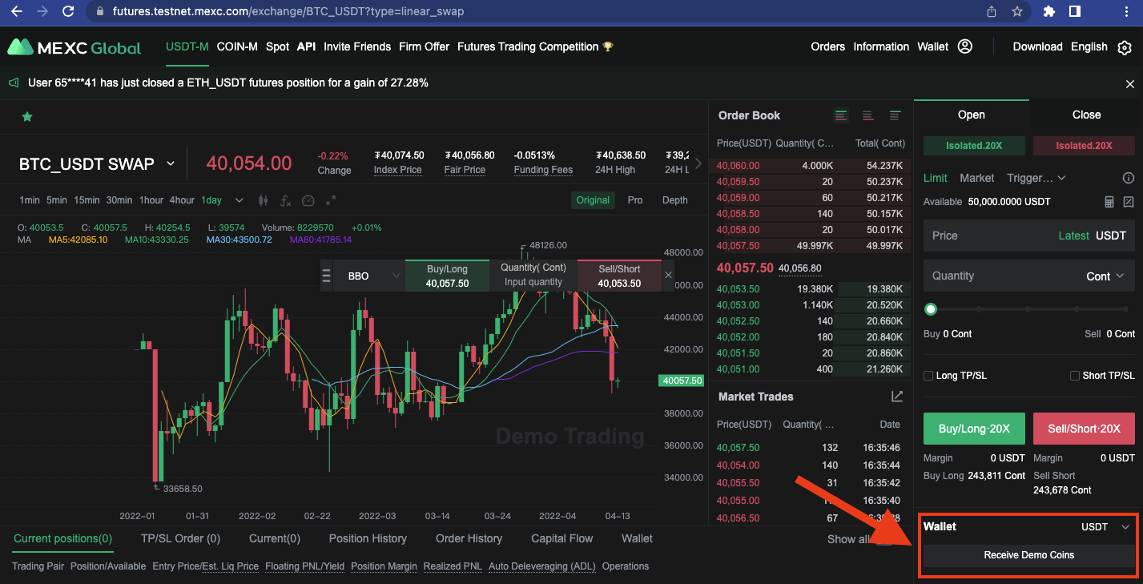
Task: Select the 15min timeframe
Action: tap(87, 200)
